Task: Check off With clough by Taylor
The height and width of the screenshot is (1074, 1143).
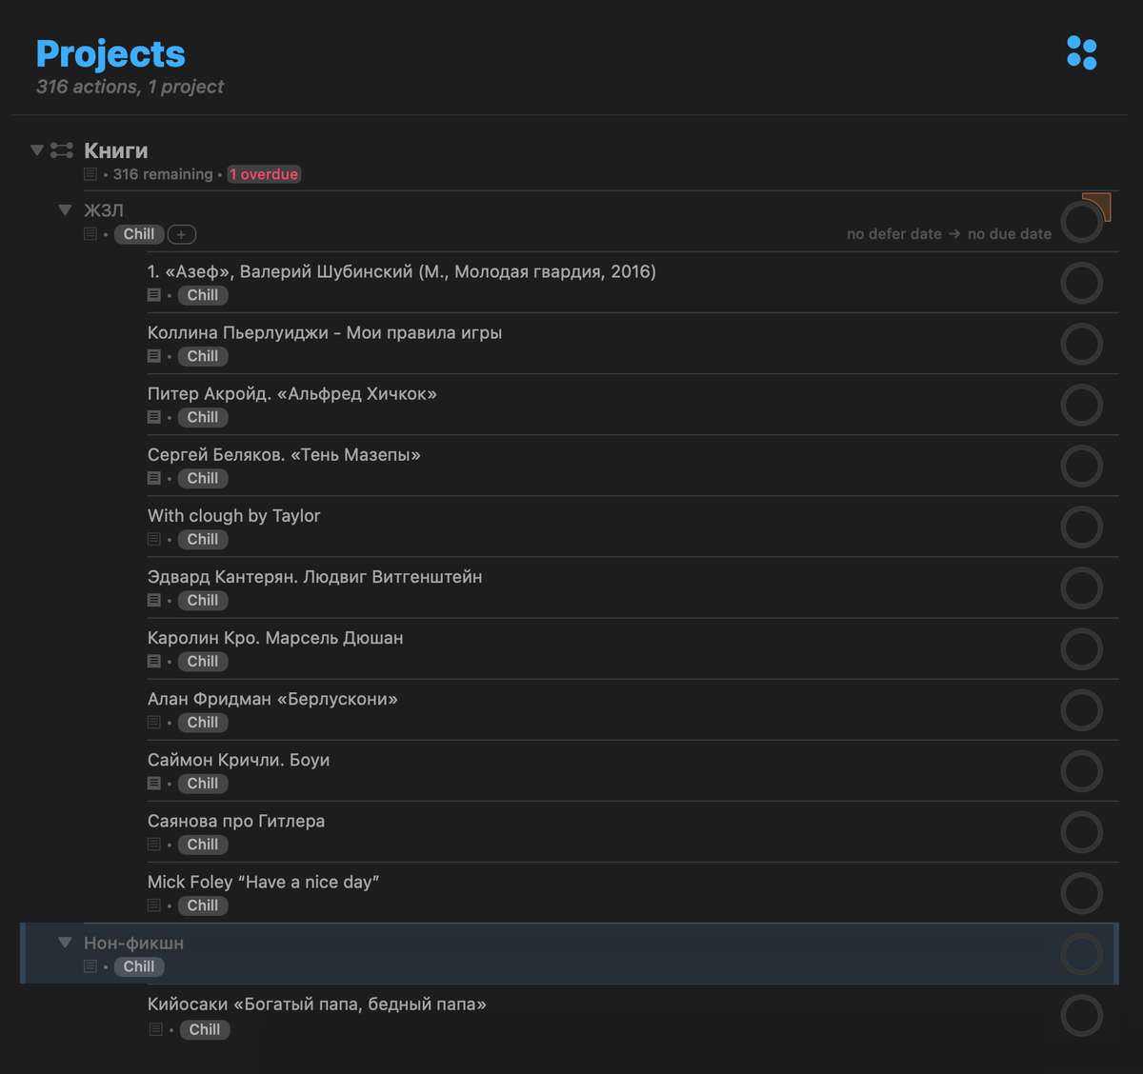Action: [1082, 527]
